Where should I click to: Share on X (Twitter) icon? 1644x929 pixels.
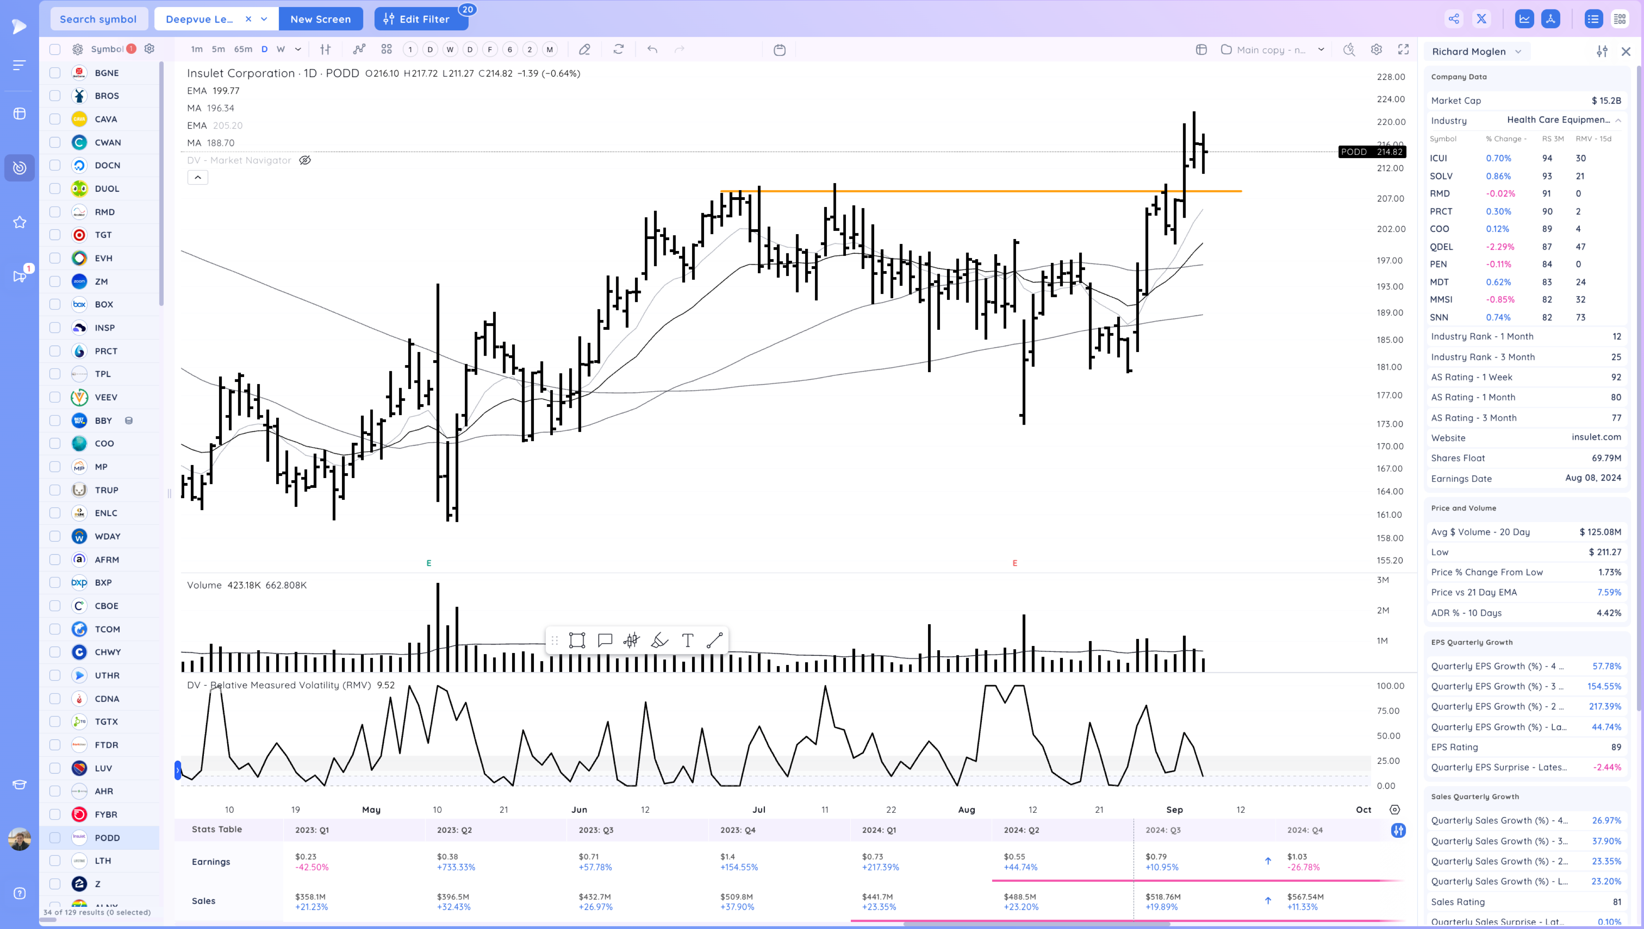click(1481, 18)
